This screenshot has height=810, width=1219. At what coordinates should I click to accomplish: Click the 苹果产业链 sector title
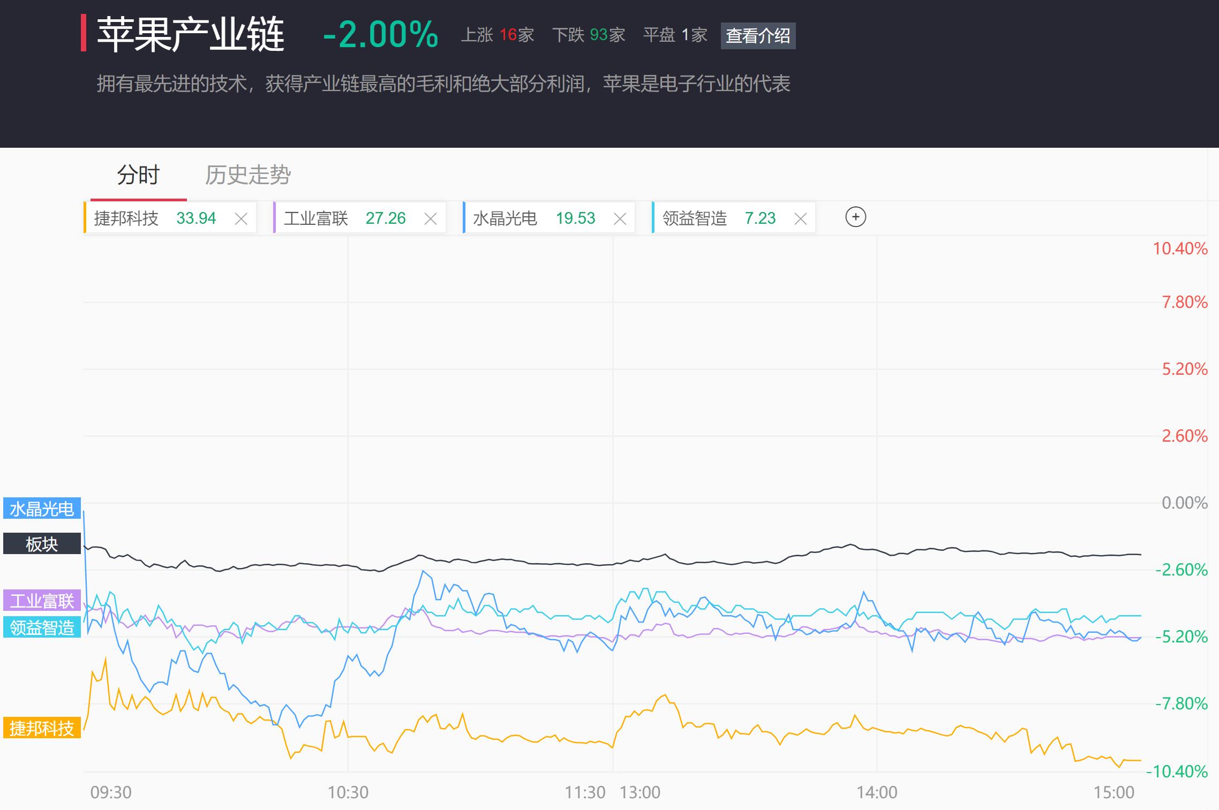(191, 35)
